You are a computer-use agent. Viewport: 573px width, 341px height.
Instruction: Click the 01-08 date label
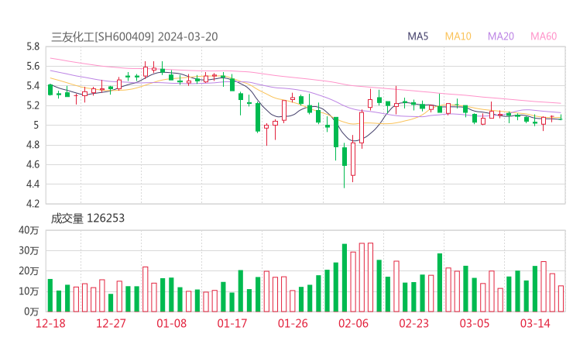(x=171, y=323)
